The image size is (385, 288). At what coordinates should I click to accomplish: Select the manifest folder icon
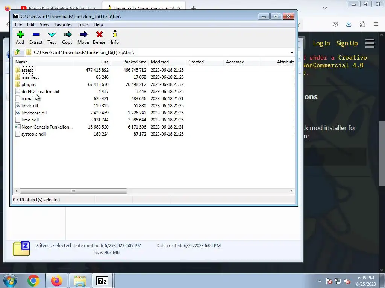(17, 77)
